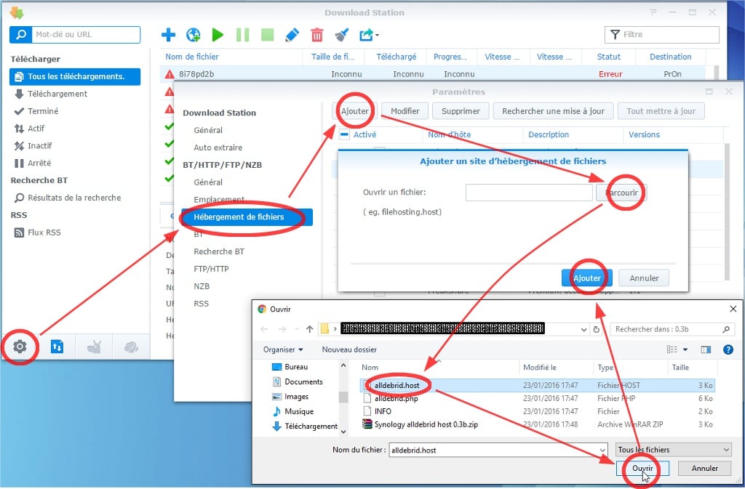Select Synology alldebrid host 0.3b.zip file
745x489 pixels.
pyautogui.click(x=426, y=424)
